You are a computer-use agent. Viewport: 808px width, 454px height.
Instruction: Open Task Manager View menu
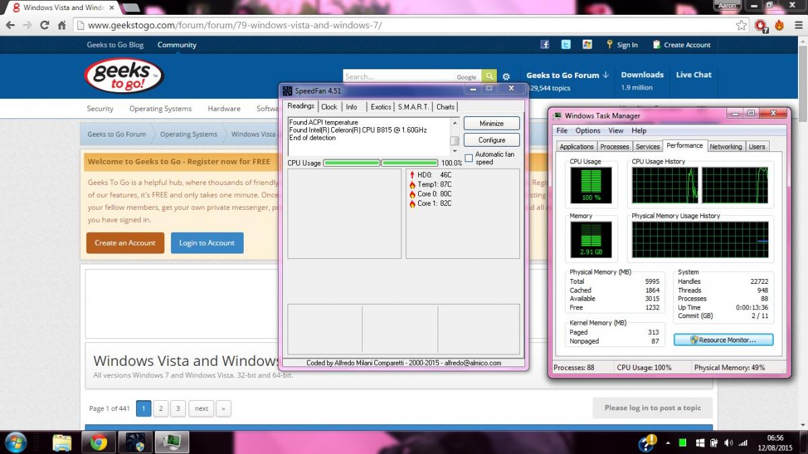pos(616,130)
